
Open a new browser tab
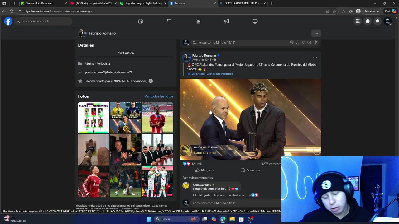click(272, 3)
